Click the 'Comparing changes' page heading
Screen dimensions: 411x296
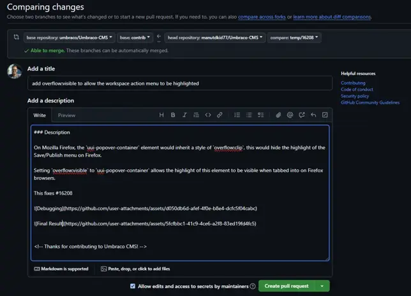coord(45,7)
